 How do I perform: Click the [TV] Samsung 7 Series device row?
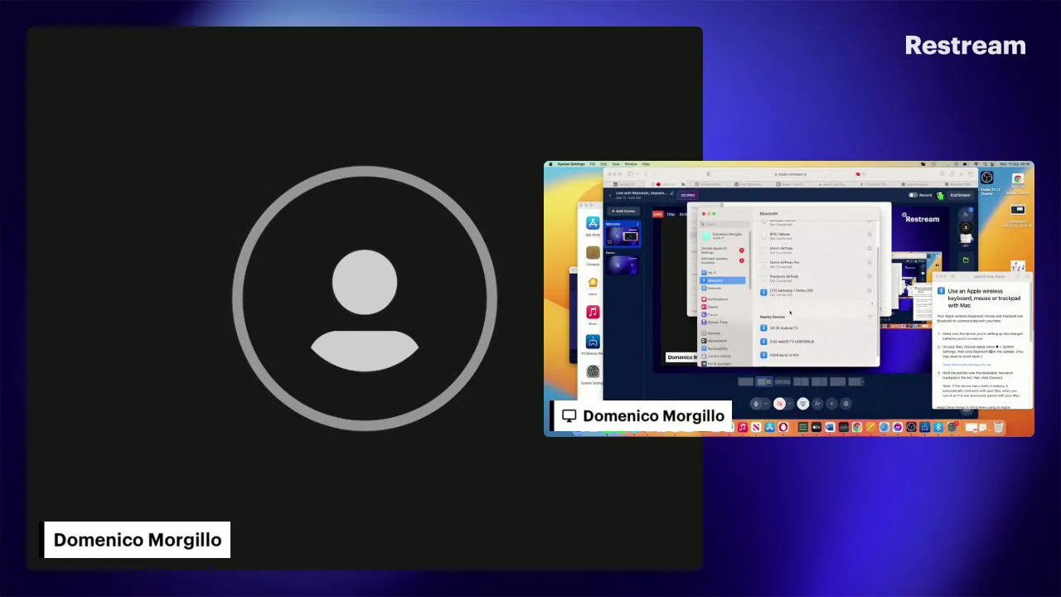pyautogui.click(x=815, y=292)
